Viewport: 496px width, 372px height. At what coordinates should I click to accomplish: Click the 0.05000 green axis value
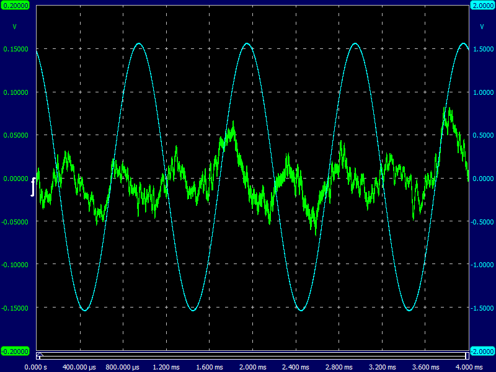tap(15, 135)
